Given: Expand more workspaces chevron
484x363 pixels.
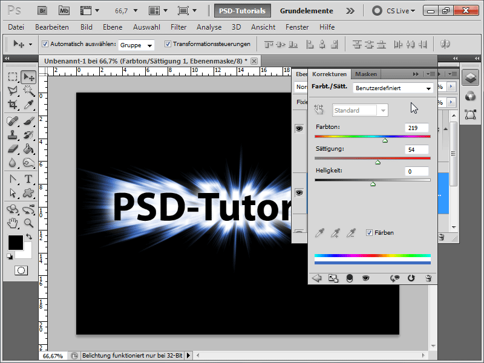Looking at the screenshot, I should 350,11.
